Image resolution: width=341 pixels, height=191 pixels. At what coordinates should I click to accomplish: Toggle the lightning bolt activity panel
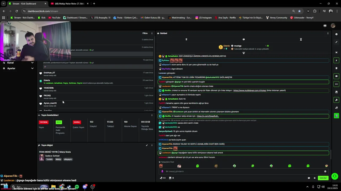click(x=336, y=60)
